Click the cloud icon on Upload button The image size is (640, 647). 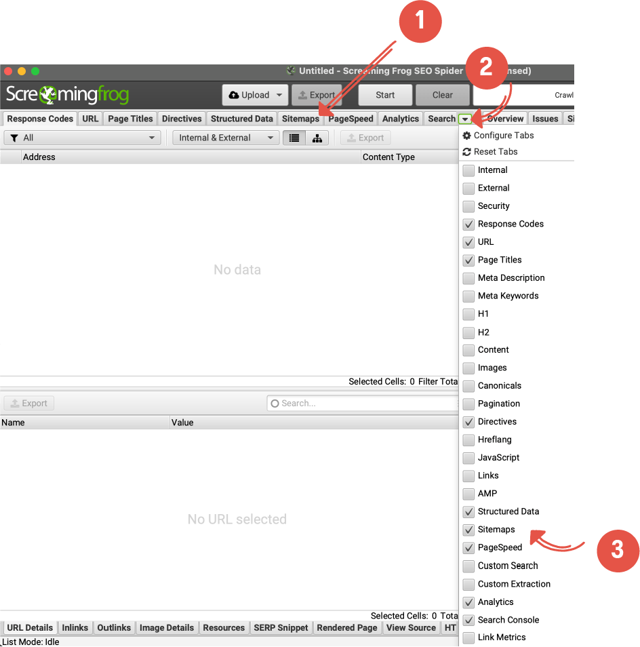click(234, 95)
